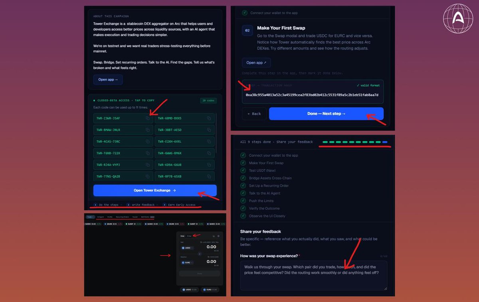Click the copy icon next to TWR-38BT-AESD
This screenshot has width=479, height=302.
[x=209, y=130]
